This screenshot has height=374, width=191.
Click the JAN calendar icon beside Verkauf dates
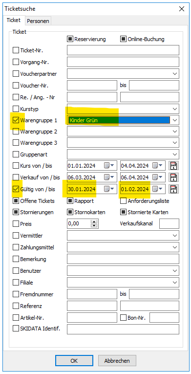(x=174, y=177)
